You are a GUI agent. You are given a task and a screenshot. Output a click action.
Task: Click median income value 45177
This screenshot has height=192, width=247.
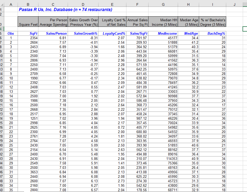pos(163,38)
